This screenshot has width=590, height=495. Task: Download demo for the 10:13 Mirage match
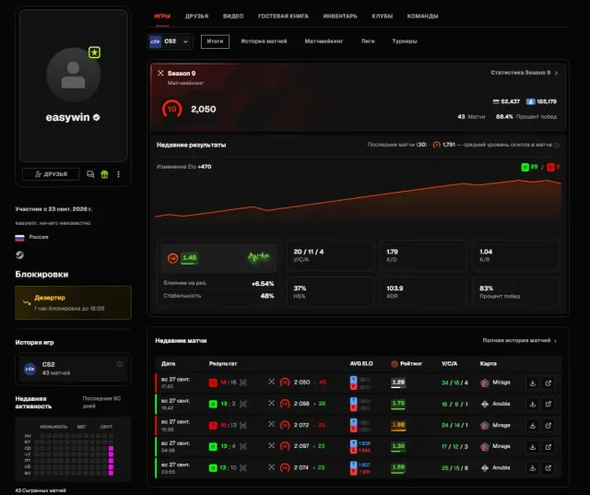pyautogui.click(x=533, y=426)
